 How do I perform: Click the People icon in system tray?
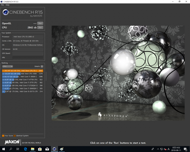click(x=153, y=149)
